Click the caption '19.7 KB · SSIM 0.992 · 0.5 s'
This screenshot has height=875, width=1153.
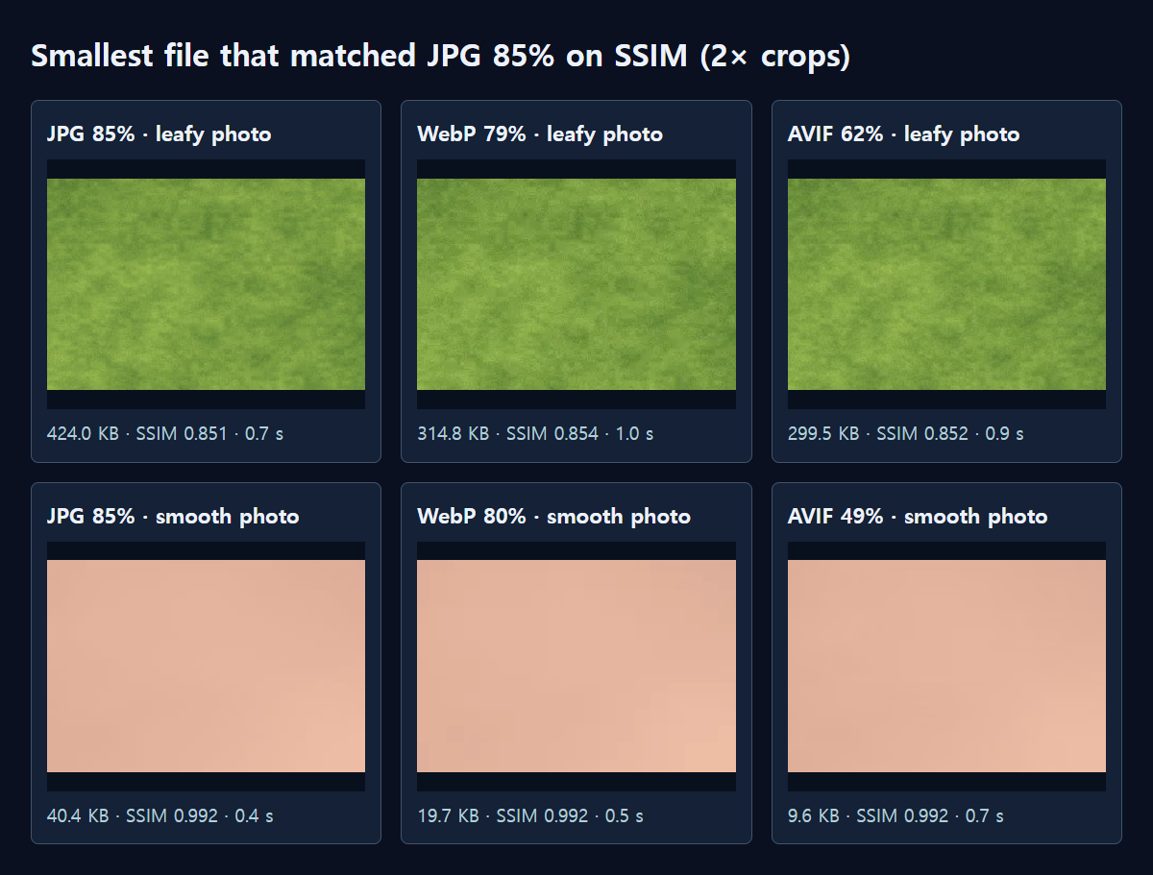[x=530, y=815]
